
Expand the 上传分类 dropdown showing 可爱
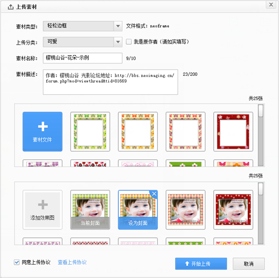coord(83,42)
